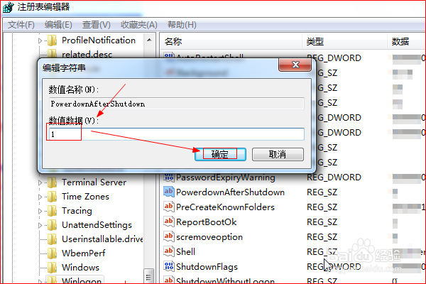
Task: Expand the Terminal Server tree node
Action: point(40,182)
